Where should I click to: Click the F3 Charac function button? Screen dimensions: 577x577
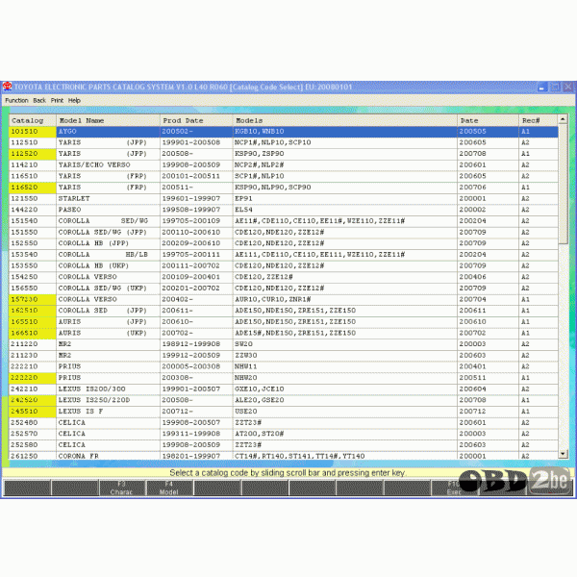click(121, 488)
